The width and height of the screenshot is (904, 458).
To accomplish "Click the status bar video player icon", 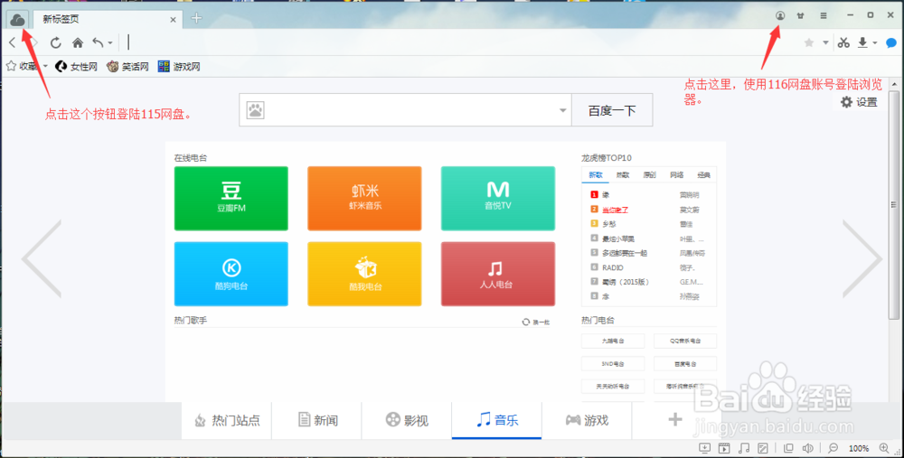I will [724, 448].
